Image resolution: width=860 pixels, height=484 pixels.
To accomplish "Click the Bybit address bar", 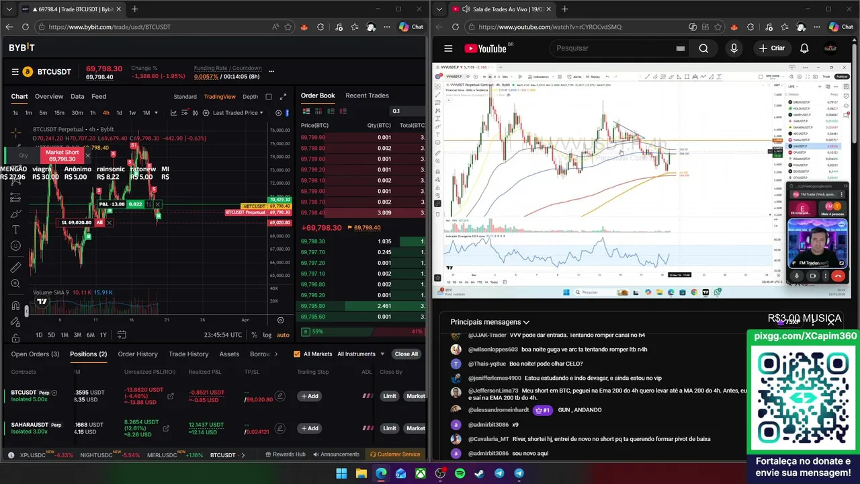I will pyautogui.click(x=155, y=27).
